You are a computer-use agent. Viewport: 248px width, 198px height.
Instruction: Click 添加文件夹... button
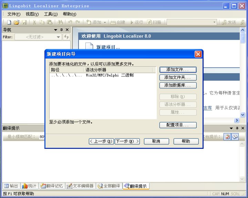point(178,77)
